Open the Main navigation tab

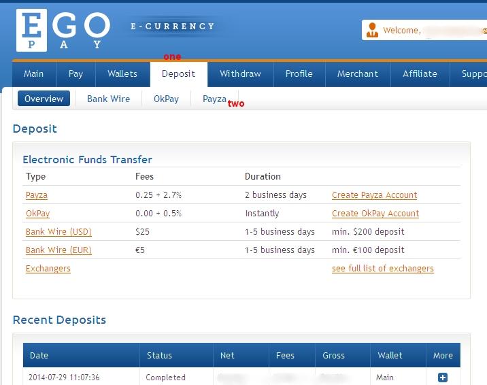pyautogui.click(x=34, y=74)
